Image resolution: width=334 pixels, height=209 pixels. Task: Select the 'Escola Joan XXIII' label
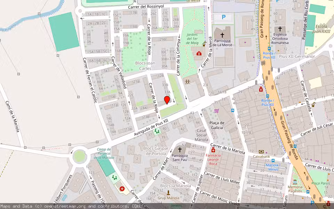coord(321,29)
